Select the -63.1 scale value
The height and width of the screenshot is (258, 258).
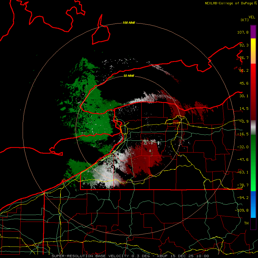coord(243,172)
